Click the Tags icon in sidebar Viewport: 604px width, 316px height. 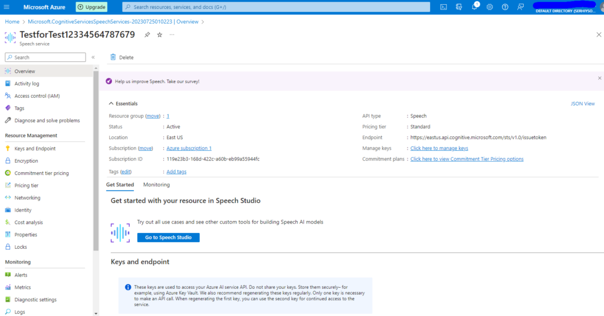(x=8, y=108)
